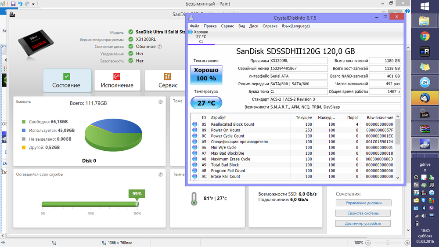Screen dimensions: 439x247
Task: Click the SanDisk SSD Dashboard taskbar icon
Action: coord(425,113)
